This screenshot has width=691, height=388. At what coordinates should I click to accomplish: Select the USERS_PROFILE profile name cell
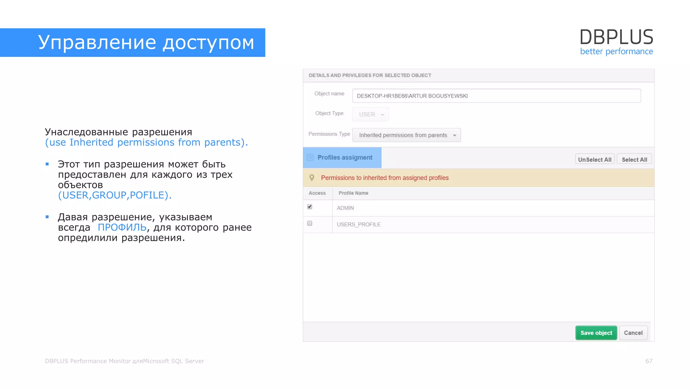point(493,225)
